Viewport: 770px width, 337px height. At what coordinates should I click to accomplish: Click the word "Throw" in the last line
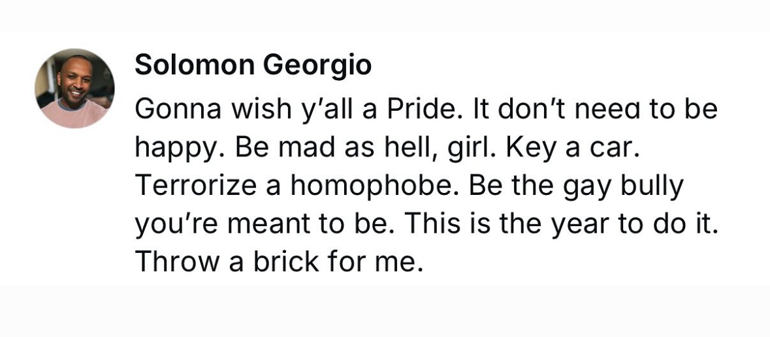tap(177, 261)
